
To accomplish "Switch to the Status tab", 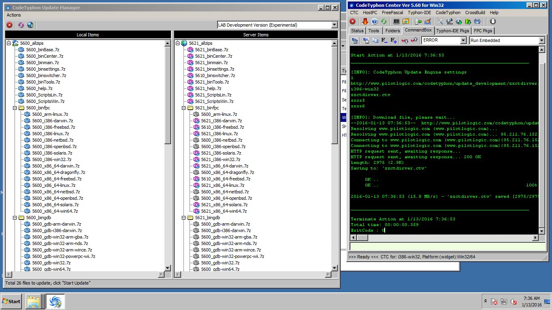I will 357,31.
